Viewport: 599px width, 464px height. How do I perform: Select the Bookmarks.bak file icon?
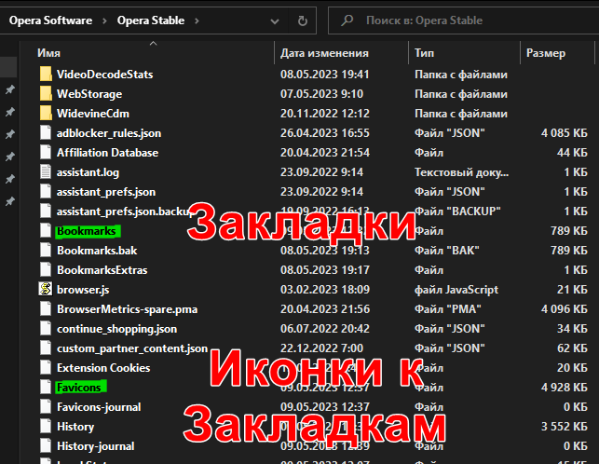(46, 251)
